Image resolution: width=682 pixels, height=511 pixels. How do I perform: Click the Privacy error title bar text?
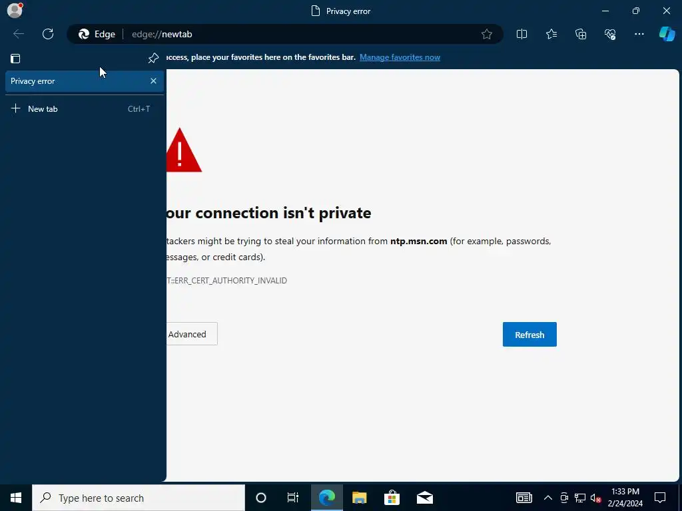348,11
